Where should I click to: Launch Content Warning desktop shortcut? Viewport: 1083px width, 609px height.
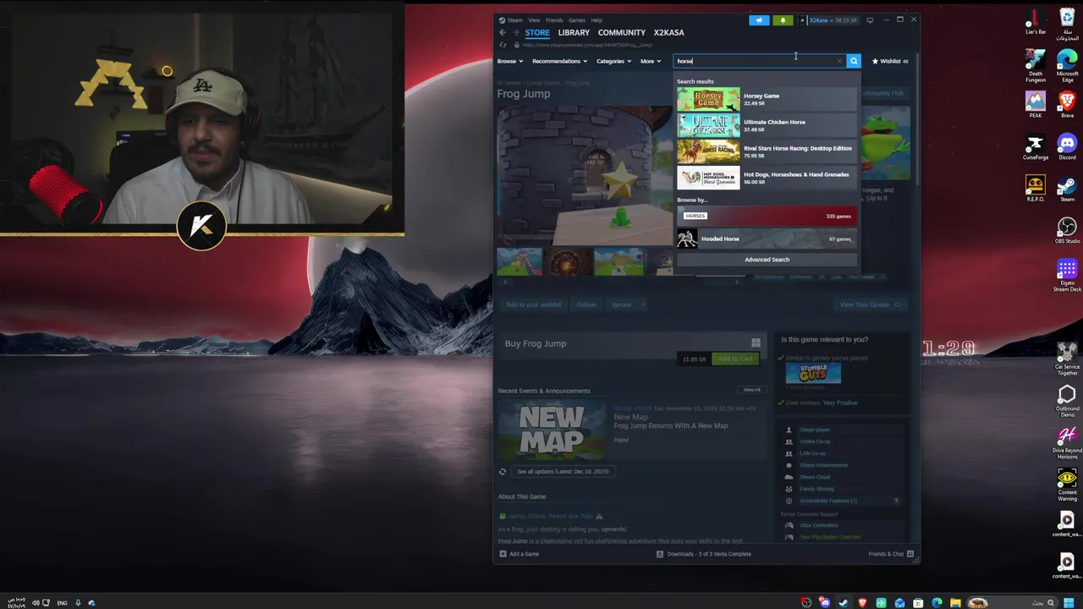(x=1067, y=485)
